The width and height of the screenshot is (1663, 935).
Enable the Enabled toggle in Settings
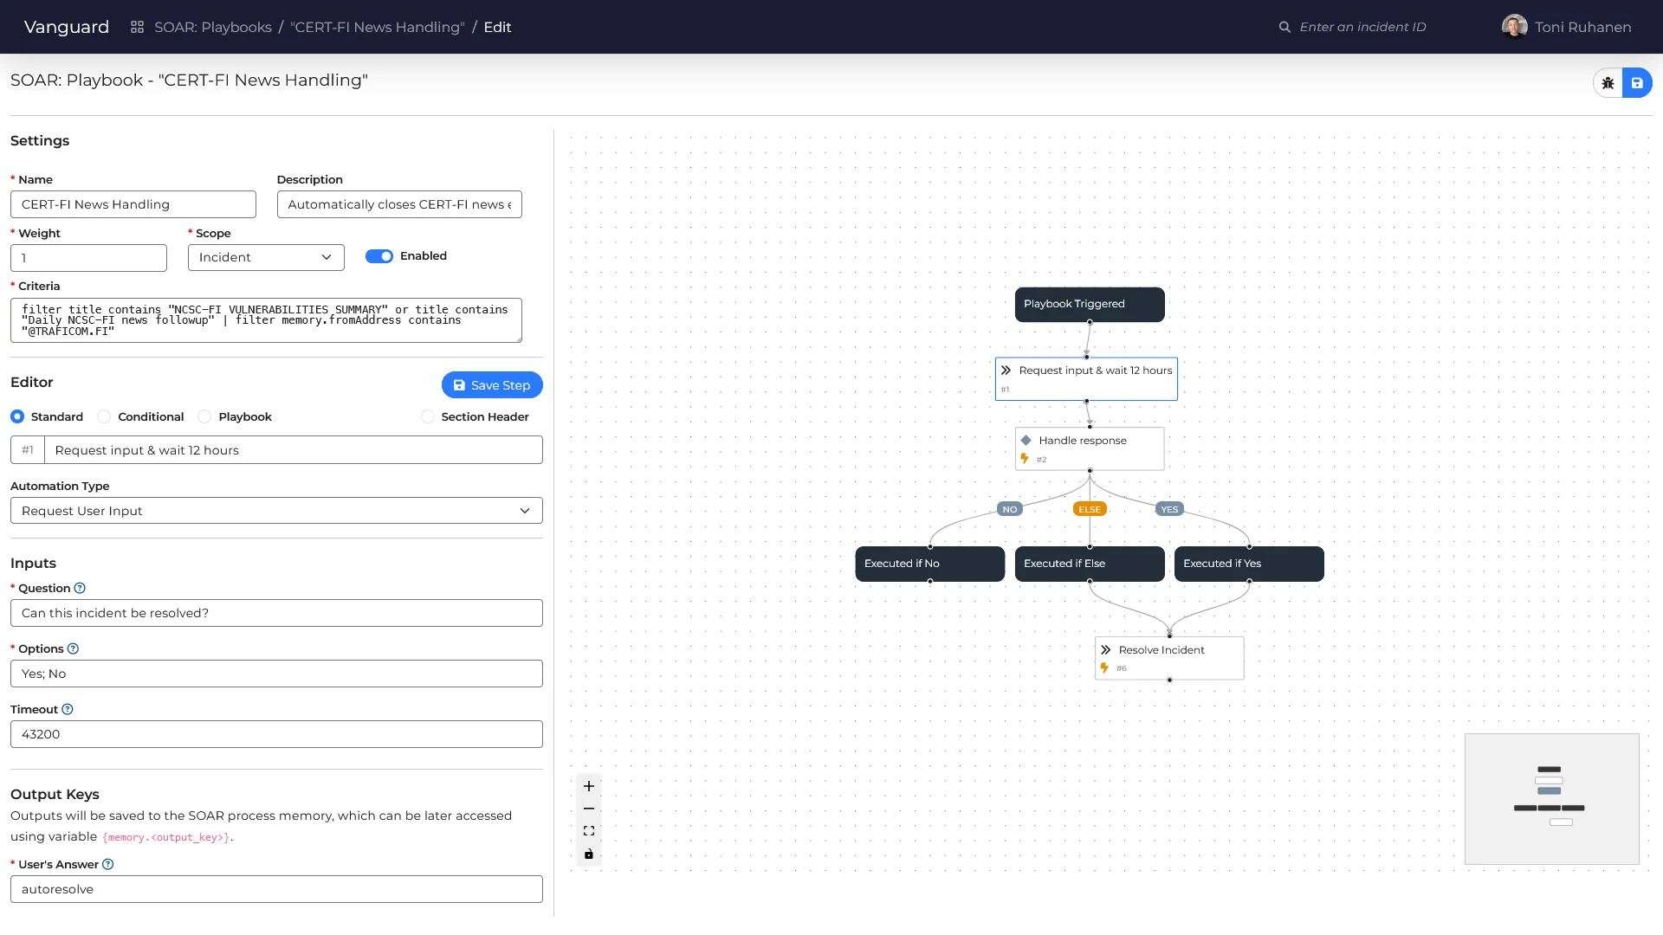coord(380,256)
